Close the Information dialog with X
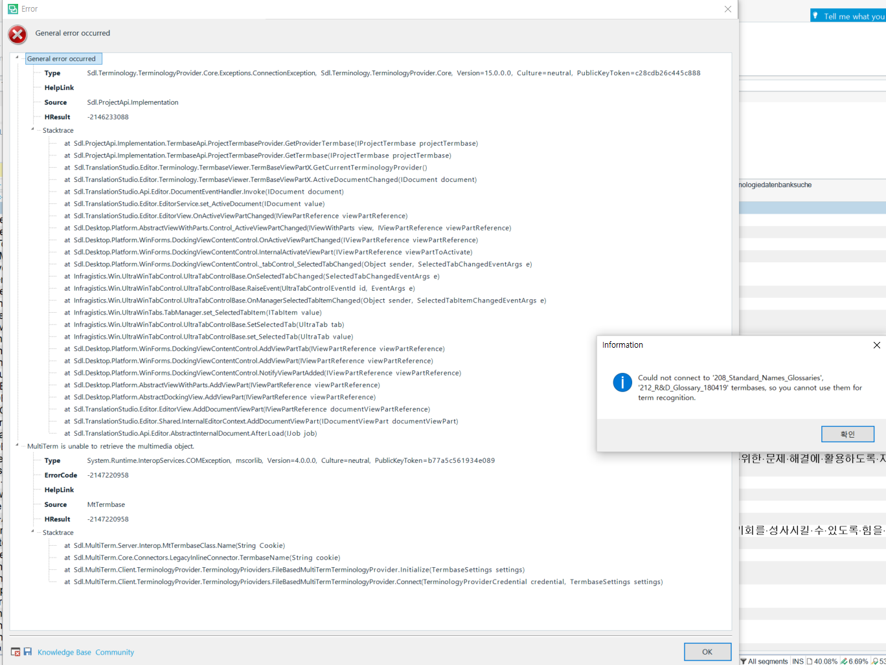Viewport: 886px width, 665px height. tap(877, 345)
